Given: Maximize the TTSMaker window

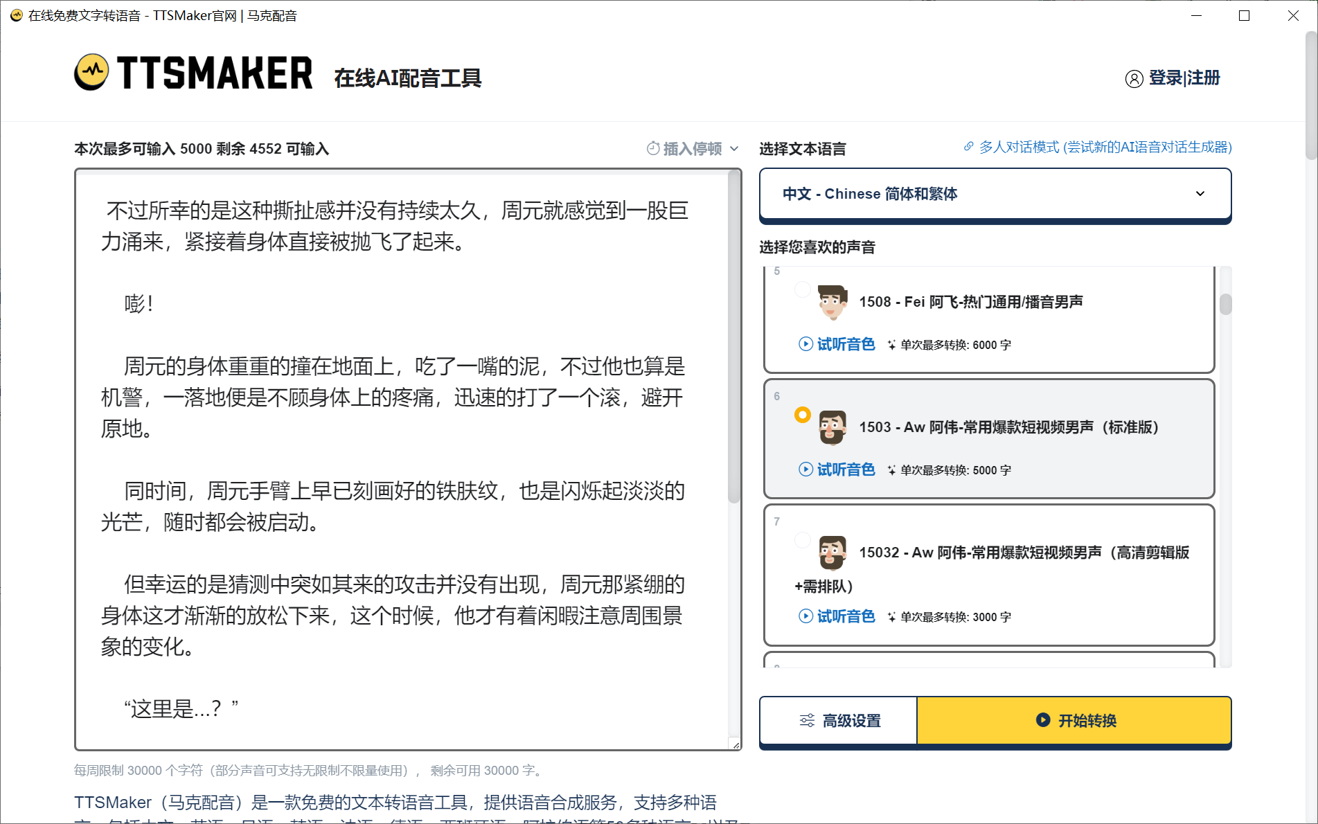Looking at the screenshot, I should click(x=1245, y=15).
